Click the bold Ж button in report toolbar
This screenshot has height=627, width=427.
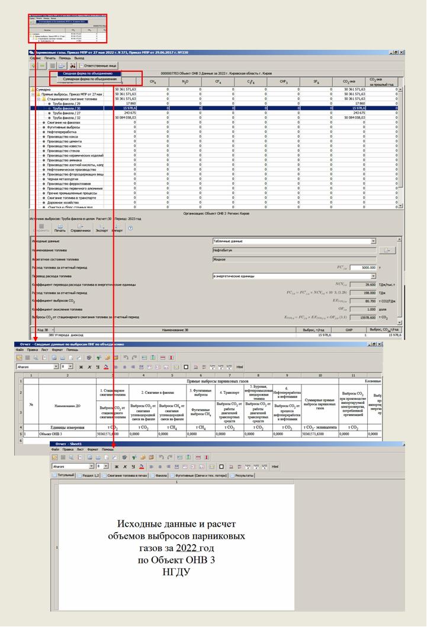pyautogui.click(x=81, y=367)
